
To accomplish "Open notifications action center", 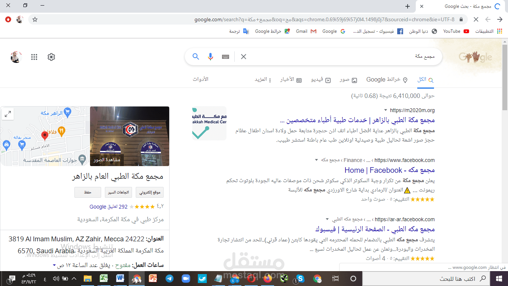I will click(12, 279).
